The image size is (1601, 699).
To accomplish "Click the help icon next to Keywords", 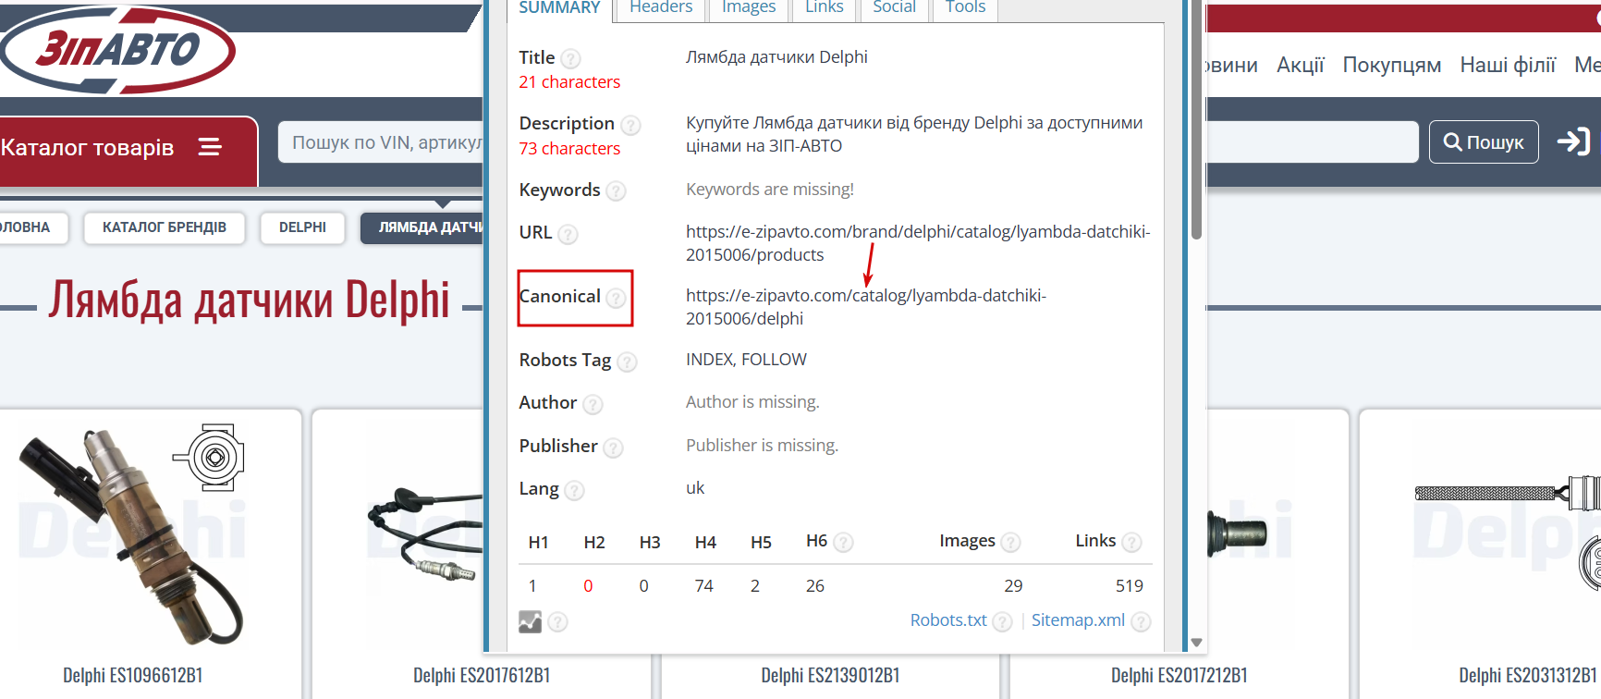I will (x=616, y=190).
